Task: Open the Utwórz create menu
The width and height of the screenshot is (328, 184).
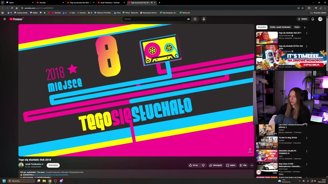Action: click(x=302, y=19)
